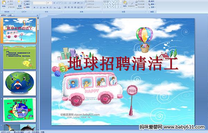Image resolution: width=208 pixels, height=133 pixels.
Task: Click the align text left icon
Action: point(66,7)
